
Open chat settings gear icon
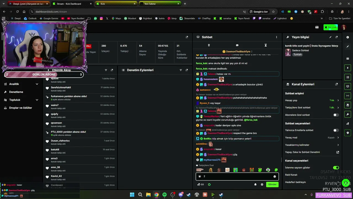[x=262, y=184]
